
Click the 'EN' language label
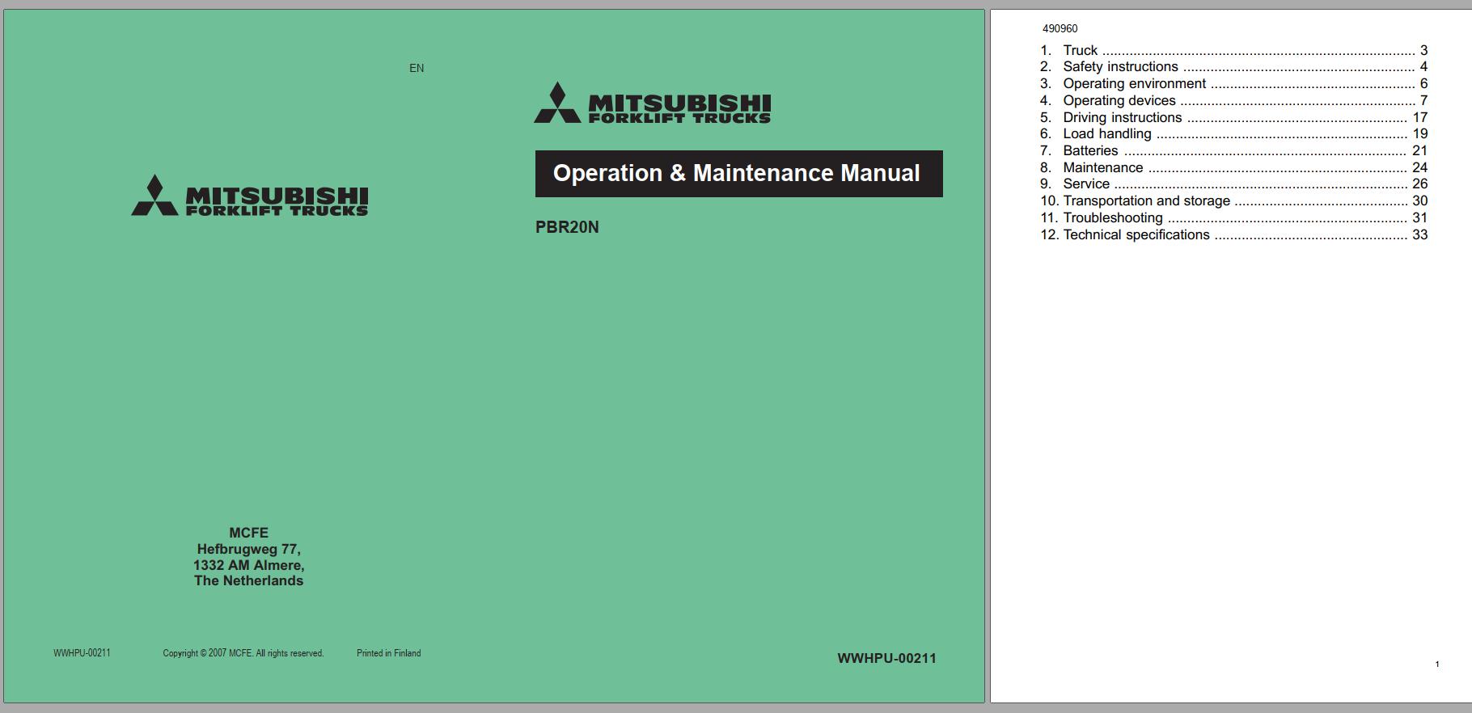(417, 68)
